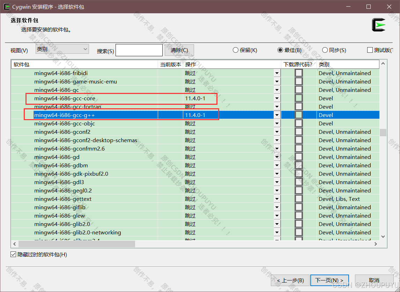Viewport: 400px width, 292px height.
Task: Check source download for mingw64-i686-glew
Action: [299, 216]
